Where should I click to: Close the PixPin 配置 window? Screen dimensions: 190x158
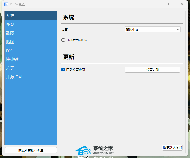(182, 4)
